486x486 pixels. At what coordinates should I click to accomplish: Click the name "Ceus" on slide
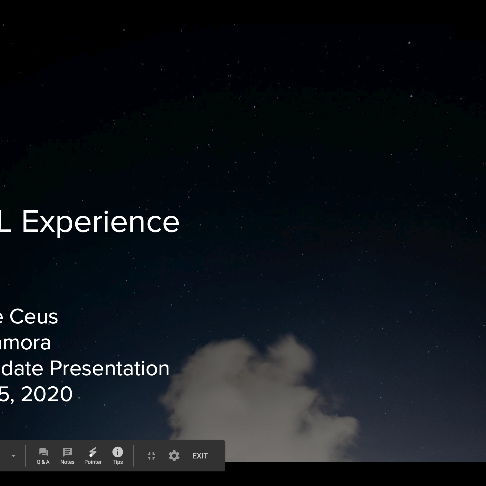34,316
